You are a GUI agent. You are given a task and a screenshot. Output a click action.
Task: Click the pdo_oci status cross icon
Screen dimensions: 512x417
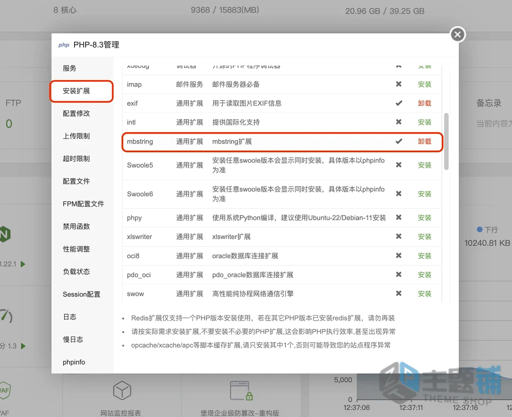point(399,274)
